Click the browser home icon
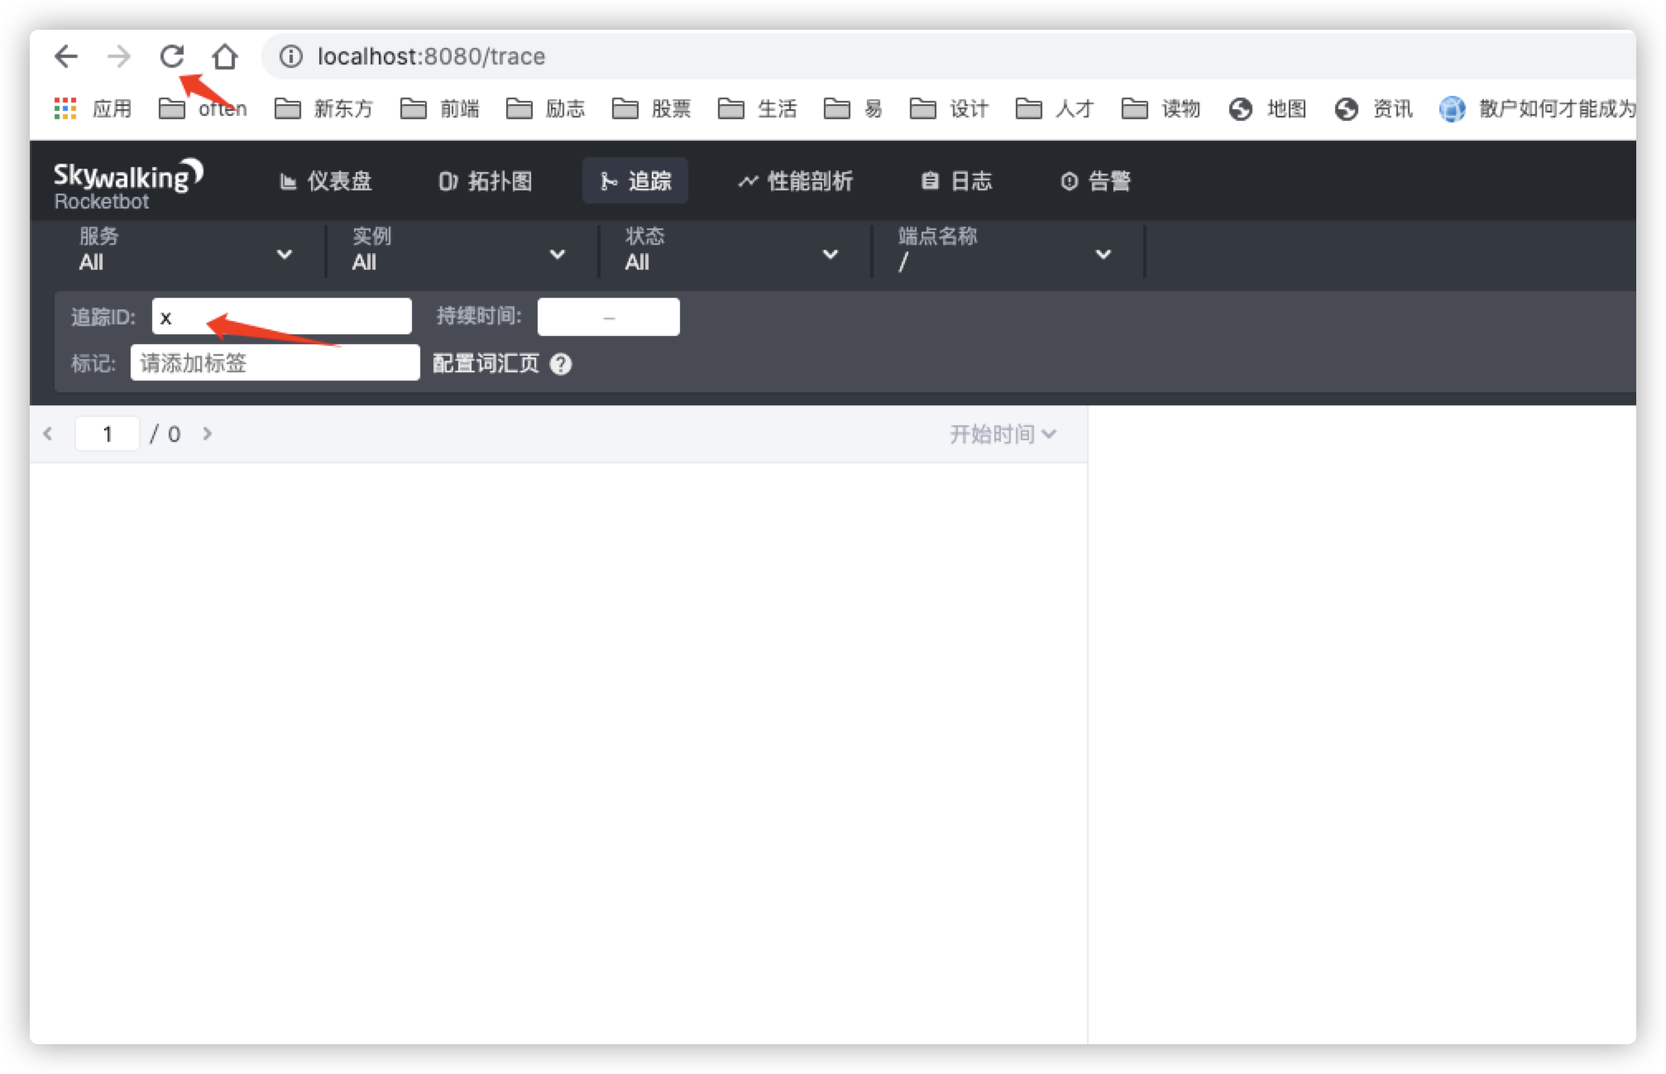This screenshot has width=1666, height=1074. coord(224,56)
